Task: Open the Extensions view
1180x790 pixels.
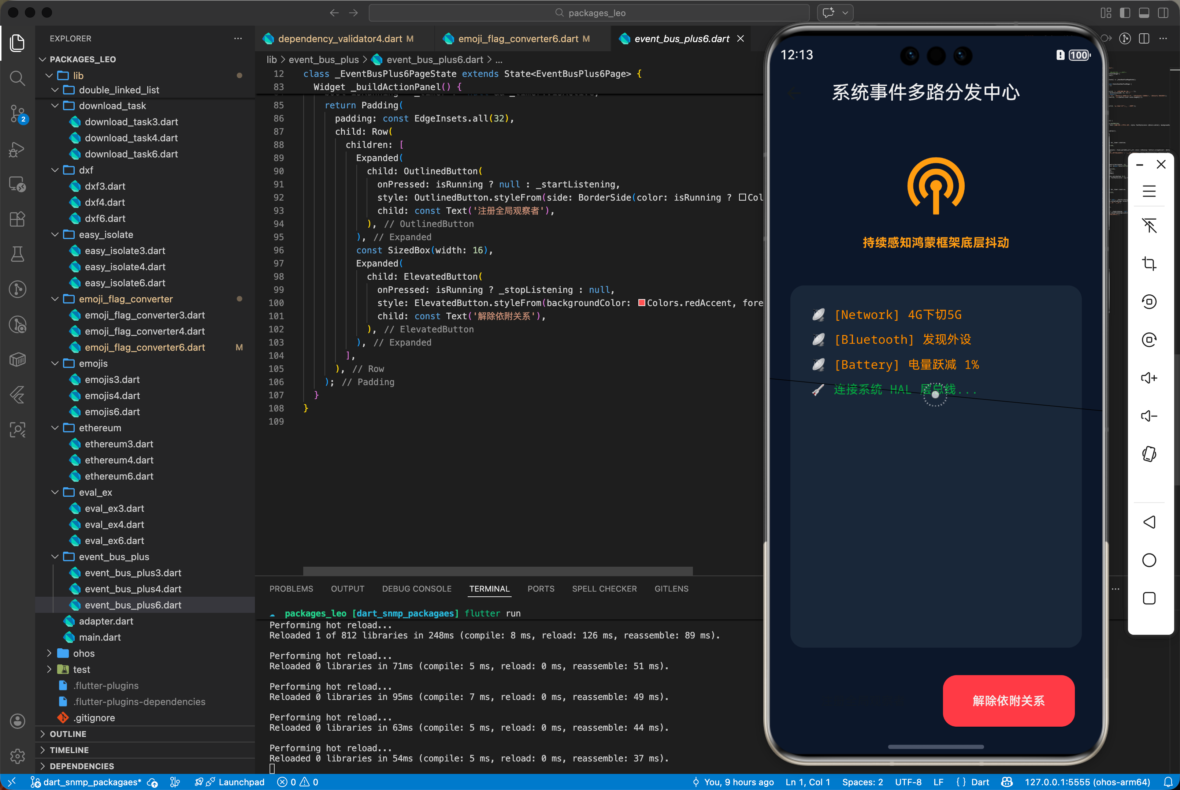Action: 17,219
